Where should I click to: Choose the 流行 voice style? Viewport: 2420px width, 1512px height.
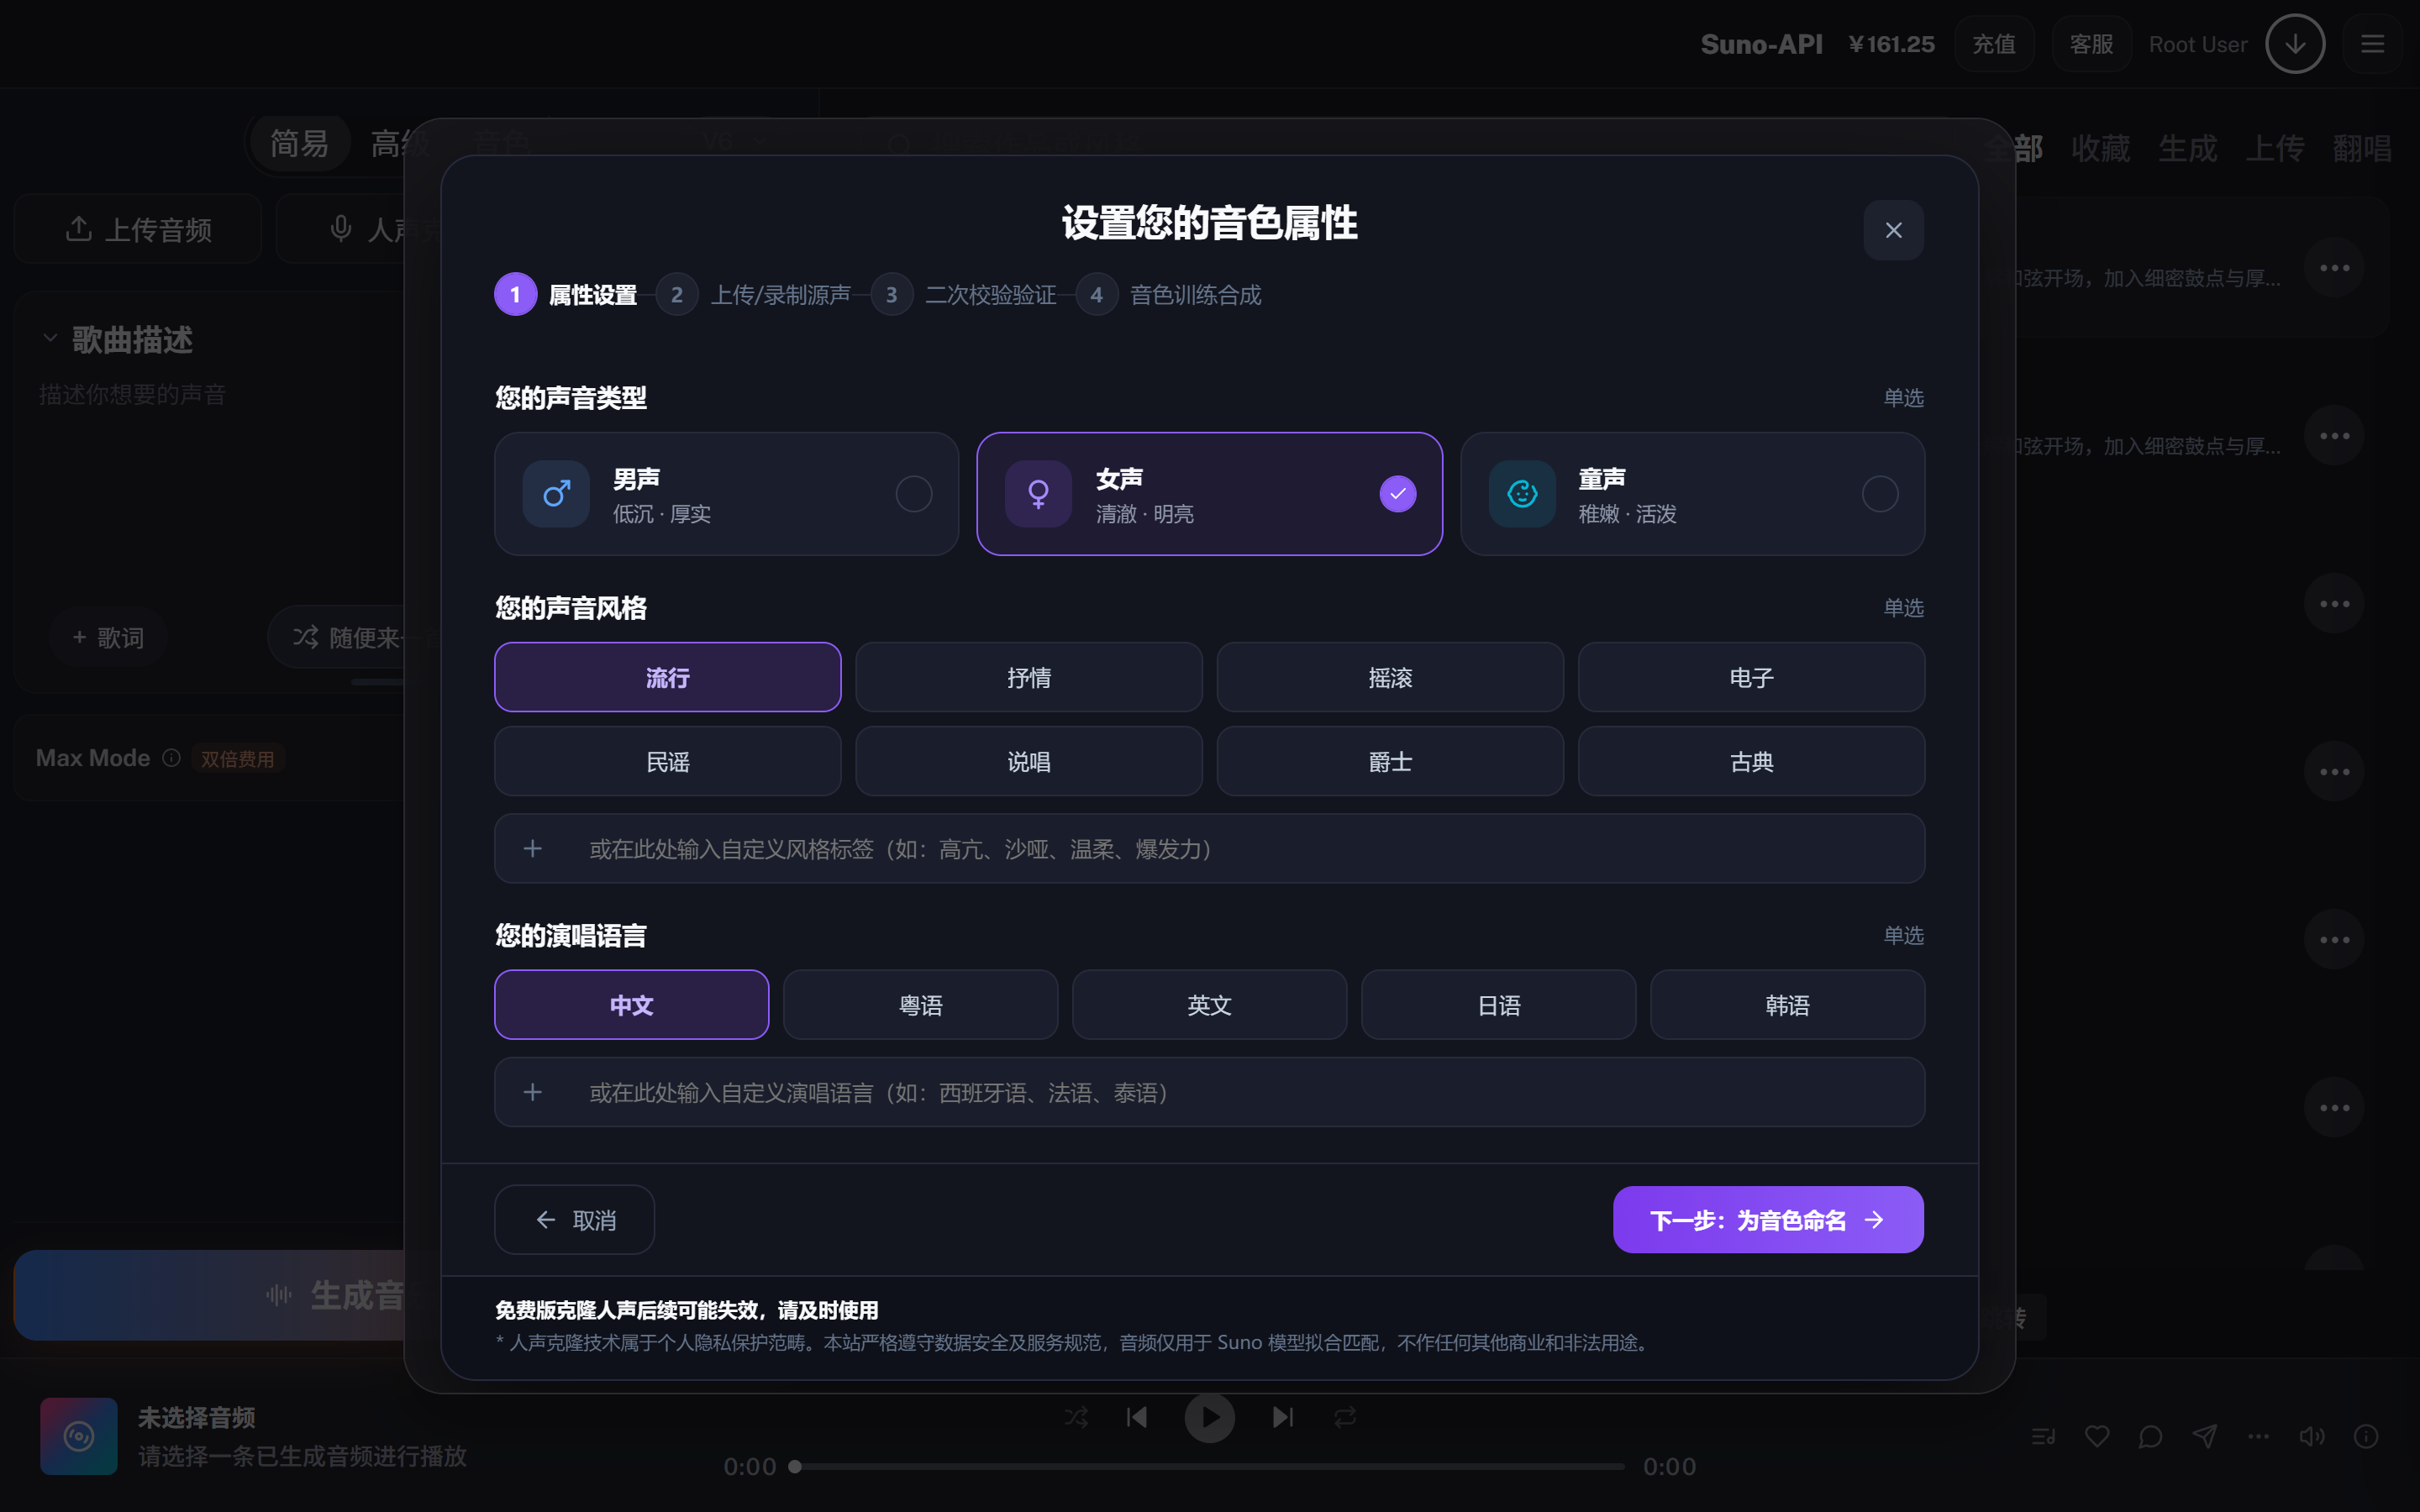(x=668, y=677)
